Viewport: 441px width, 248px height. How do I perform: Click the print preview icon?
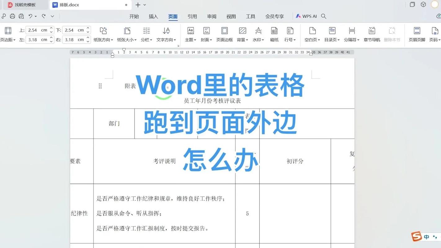[x=21, y=16]
